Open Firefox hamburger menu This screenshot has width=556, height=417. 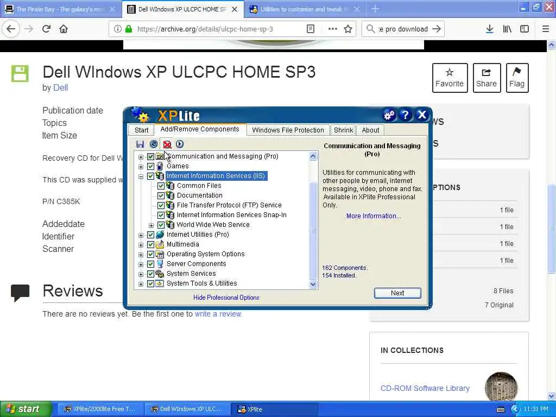click(x=546, y=29)
